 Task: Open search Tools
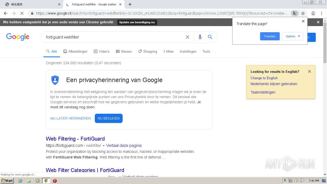coord(206,51)
